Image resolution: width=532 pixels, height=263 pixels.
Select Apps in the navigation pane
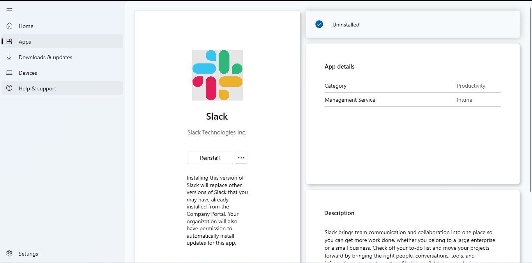coord(62,42)
